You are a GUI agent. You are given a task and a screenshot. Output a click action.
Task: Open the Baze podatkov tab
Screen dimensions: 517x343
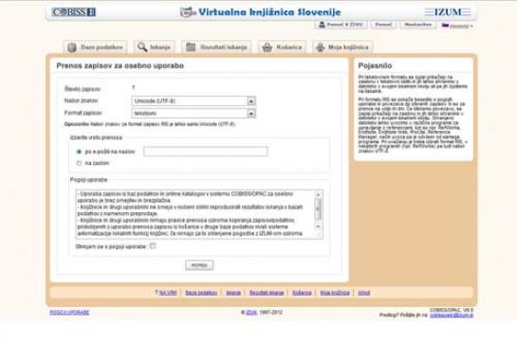[95, 47]
